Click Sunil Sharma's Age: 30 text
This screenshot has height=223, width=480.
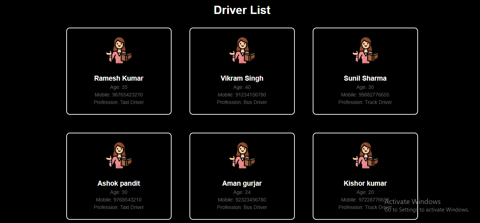coord(365,87)
